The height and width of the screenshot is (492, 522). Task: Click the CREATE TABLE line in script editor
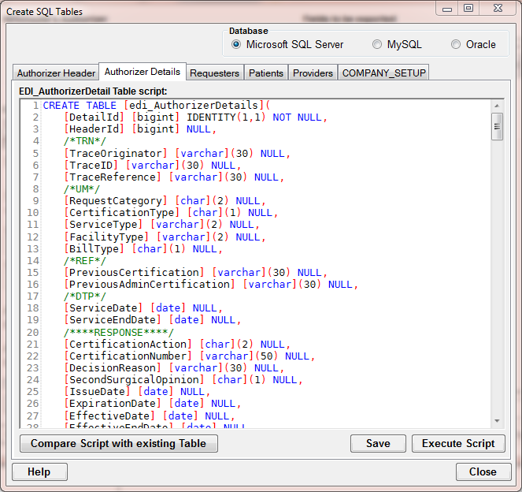156,106
